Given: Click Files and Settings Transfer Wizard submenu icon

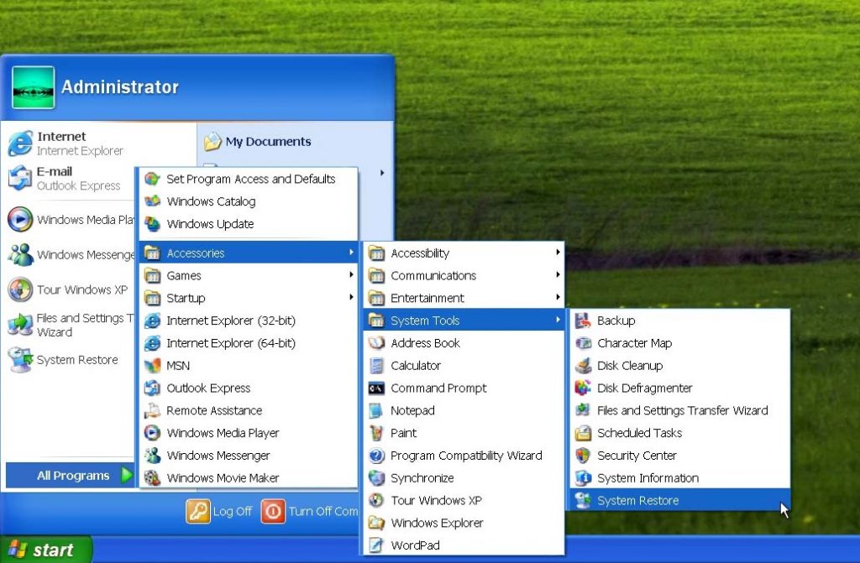Looking at the screenshot, I should pyautogui.click(x=583, y=410).
